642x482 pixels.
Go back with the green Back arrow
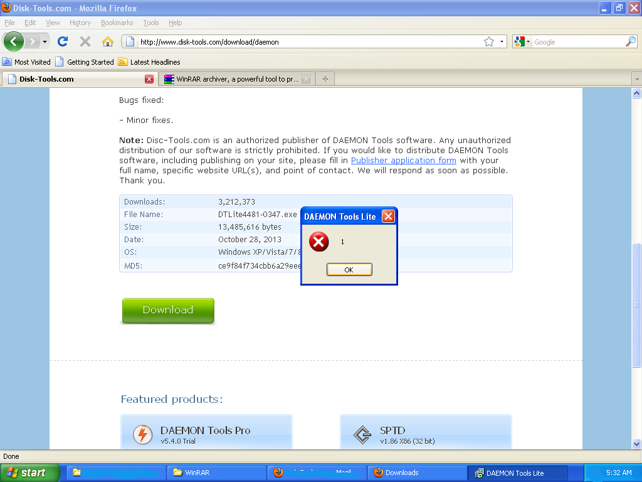click(x=14, y=41)
